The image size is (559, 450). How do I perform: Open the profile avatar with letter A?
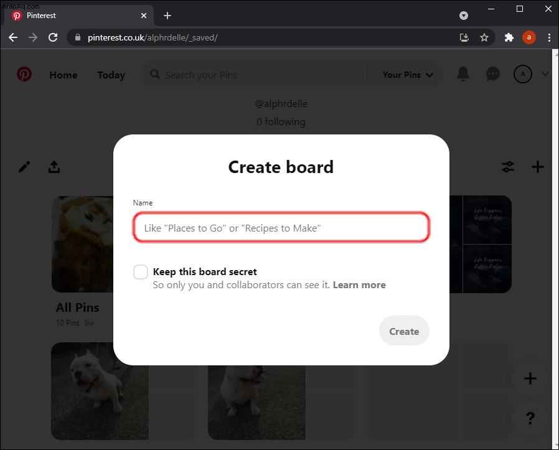click(523, 74)
